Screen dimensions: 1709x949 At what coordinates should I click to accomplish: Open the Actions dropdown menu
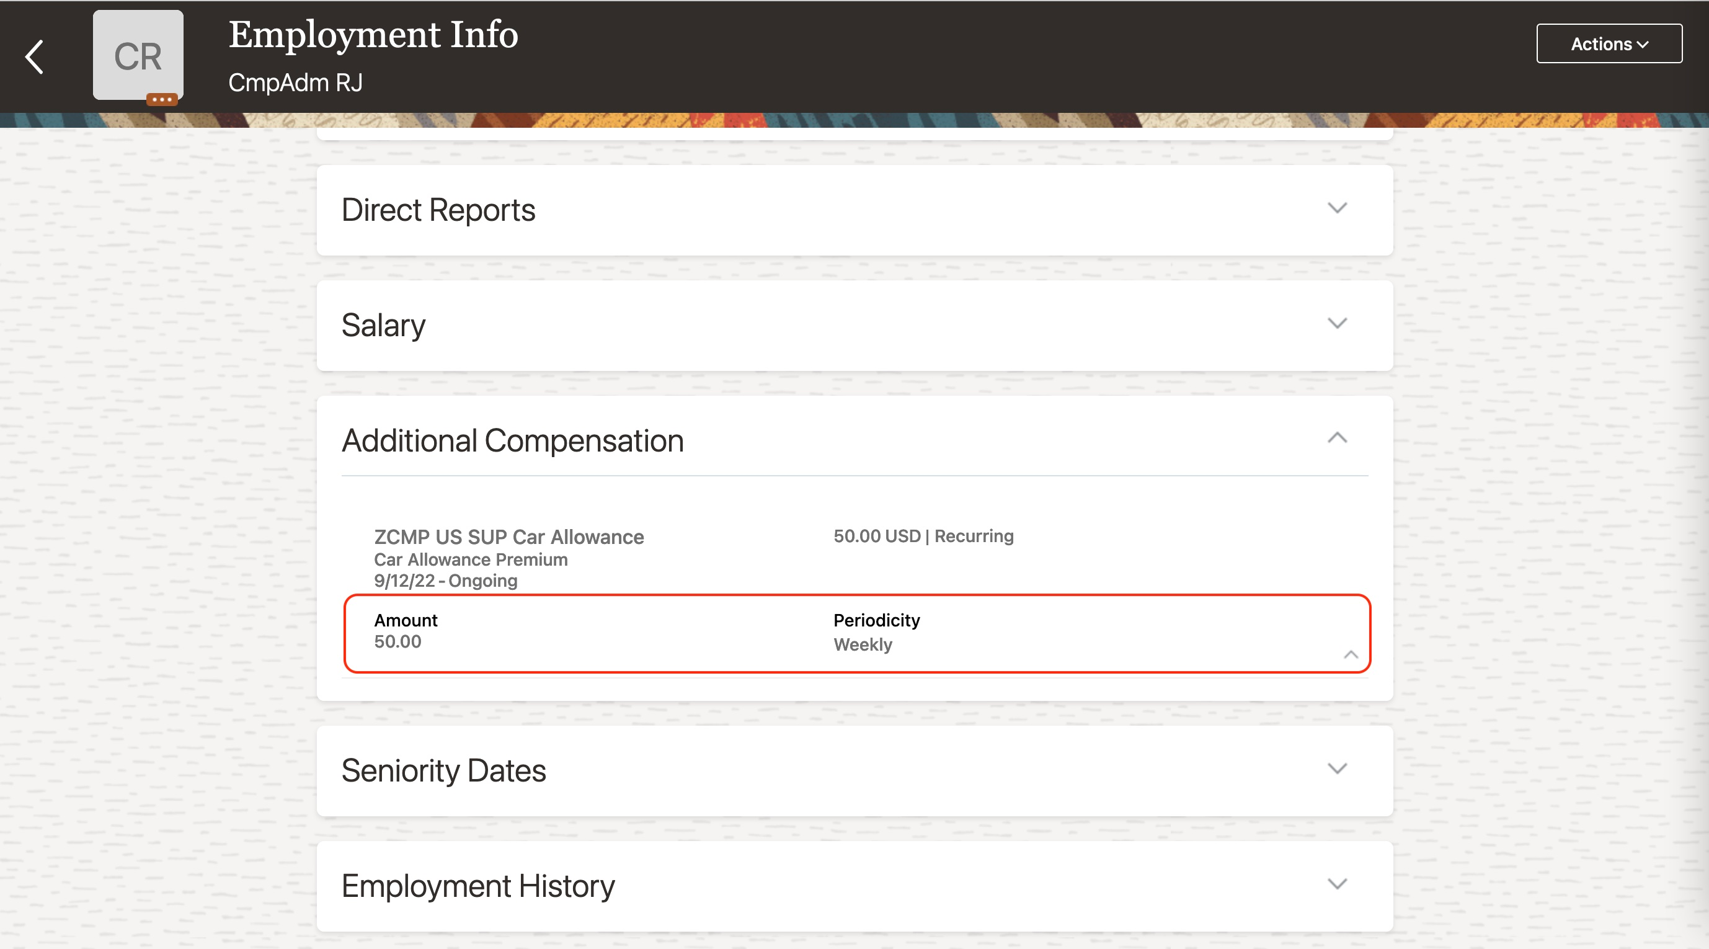click(x=1609, y=44)
